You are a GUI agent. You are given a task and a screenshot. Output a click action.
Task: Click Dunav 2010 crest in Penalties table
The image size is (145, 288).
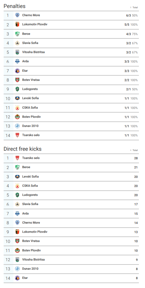tap(17, 126)
